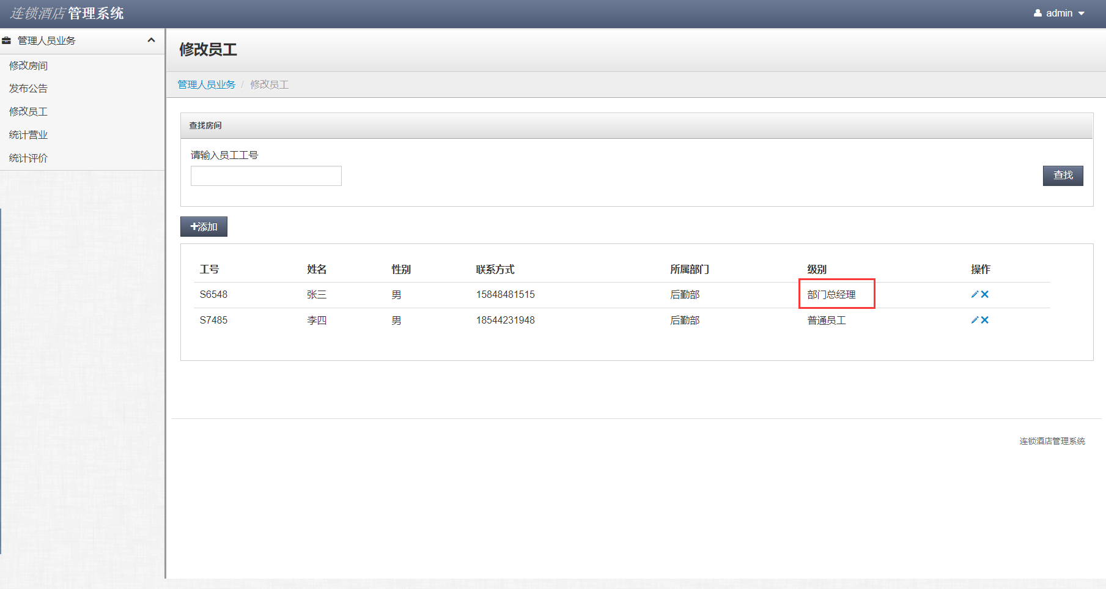Follow the 管理人员业务 breadcrumb link
Viewport: 1106px width, 589px height.
coord(207,84)
